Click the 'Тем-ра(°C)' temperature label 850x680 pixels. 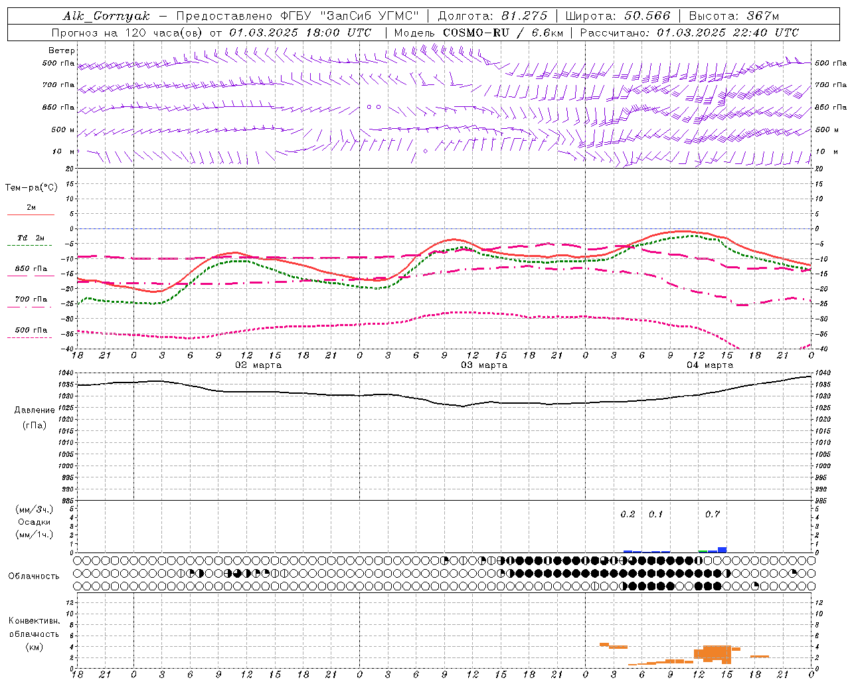(31, 188)
